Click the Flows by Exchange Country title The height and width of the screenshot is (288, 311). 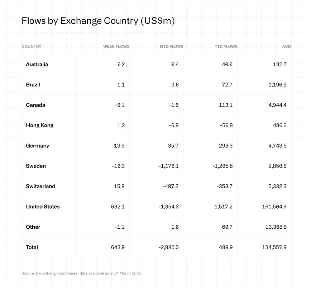click(x=98, y=21)
